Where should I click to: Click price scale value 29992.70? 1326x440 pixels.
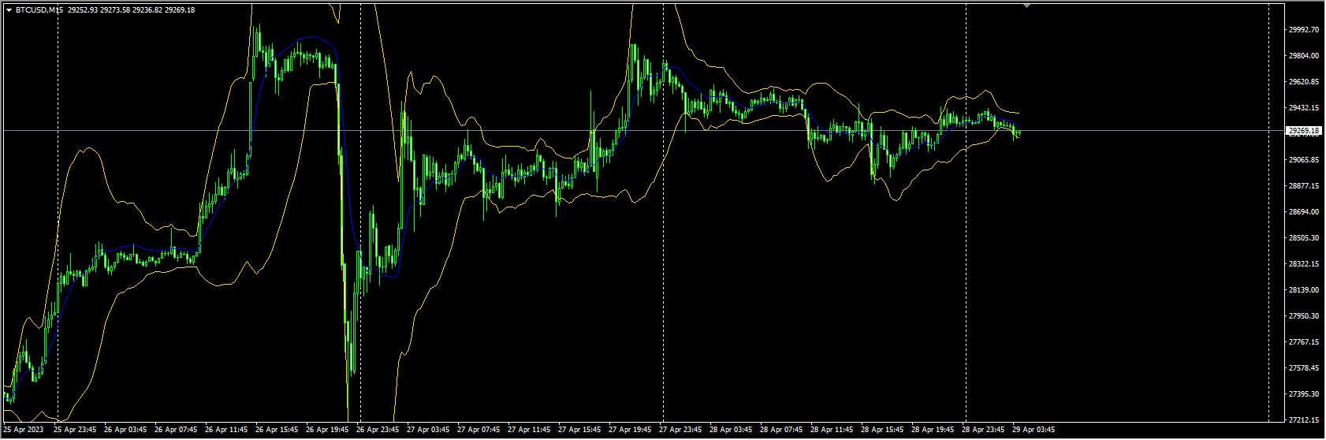pos(1304,30)
